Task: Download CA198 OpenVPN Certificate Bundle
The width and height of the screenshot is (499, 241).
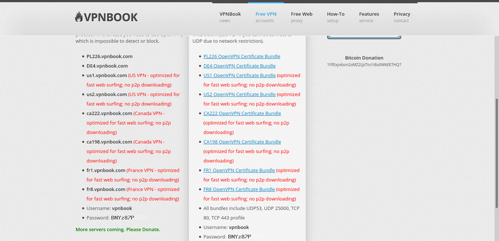Action: click(242, 142)
